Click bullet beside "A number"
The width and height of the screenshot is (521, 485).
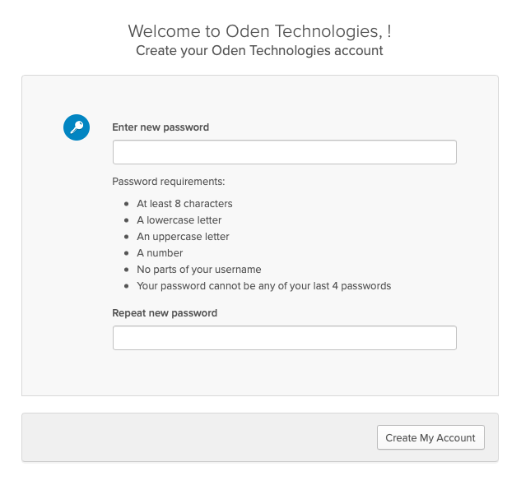(126, 253)
